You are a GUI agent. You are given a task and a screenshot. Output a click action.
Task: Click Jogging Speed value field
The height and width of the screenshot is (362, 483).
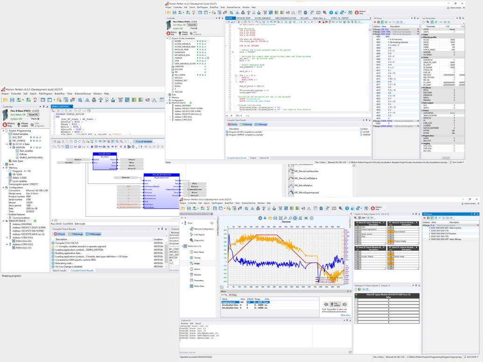[243, 302]
